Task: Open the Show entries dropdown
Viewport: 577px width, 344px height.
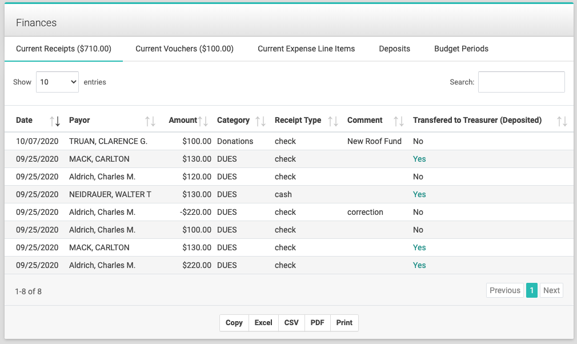Action: [57, 82]
